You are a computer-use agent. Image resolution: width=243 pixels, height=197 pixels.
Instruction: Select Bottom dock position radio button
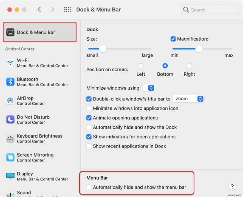165,66
